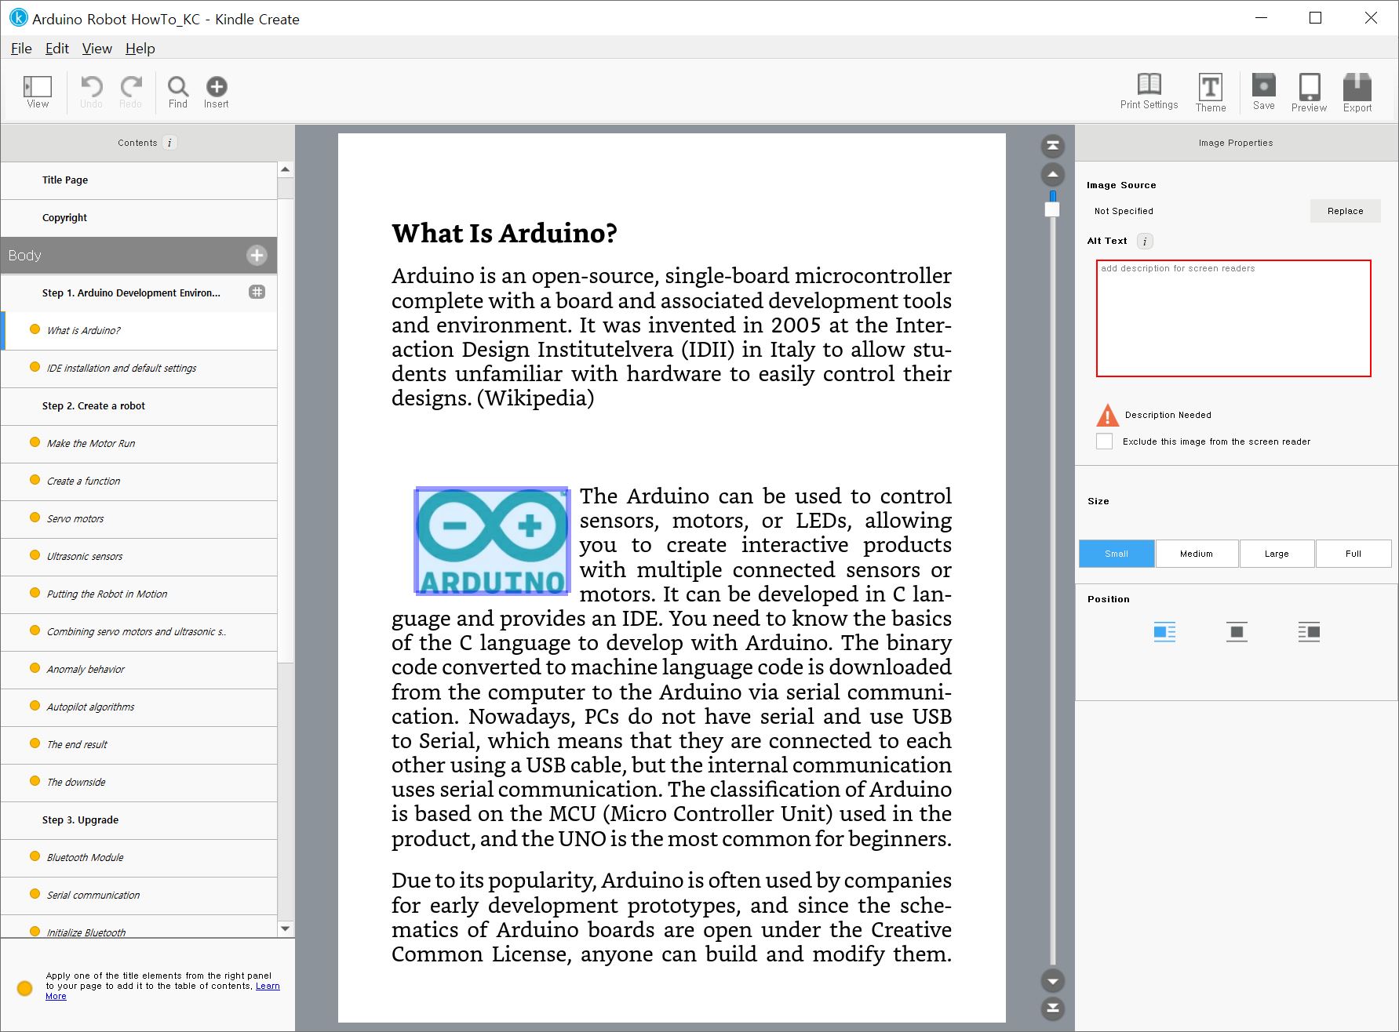The width and height of the screenshot is (1399, 1032).
Task: Click the Alt Text info icon
Action: pyautogui.click(x=1145, y=242)
